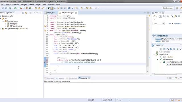Viewport: 182px width, 102px height.
Task: Open New Java Class dropdown arrow
Action: pos(32,8)
